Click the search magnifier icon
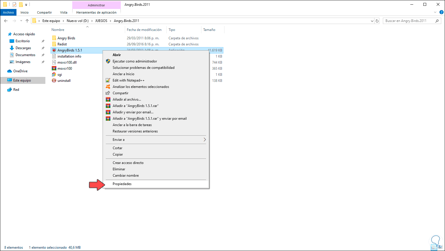This screenshot has height=251, width=445. pyautogui.click(x=437, y=21)
